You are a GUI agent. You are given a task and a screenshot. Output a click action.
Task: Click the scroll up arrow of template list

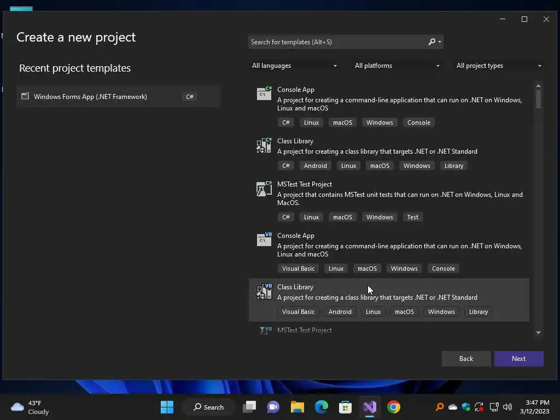(538, 86)
